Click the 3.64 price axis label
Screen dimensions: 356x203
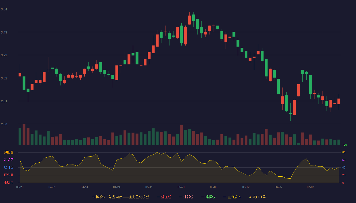(4, 9)
